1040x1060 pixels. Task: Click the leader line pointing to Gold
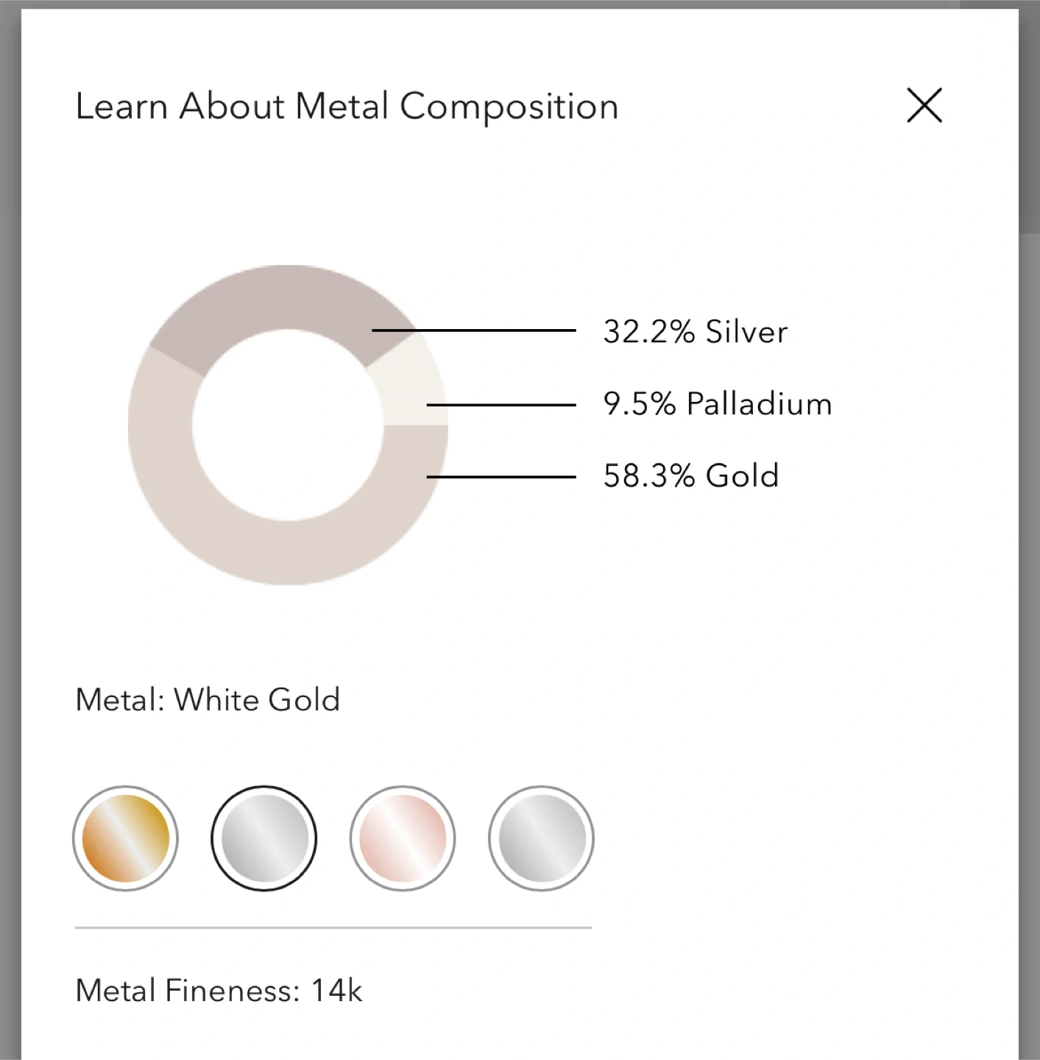coord(508,477)
